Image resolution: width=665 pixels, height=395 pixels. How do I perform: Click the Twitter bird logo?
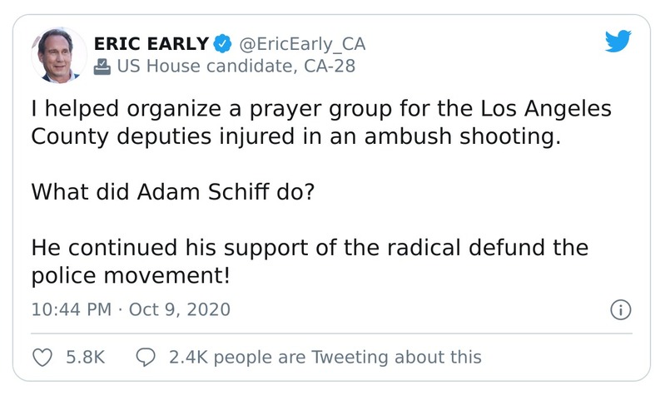point(618,42)
